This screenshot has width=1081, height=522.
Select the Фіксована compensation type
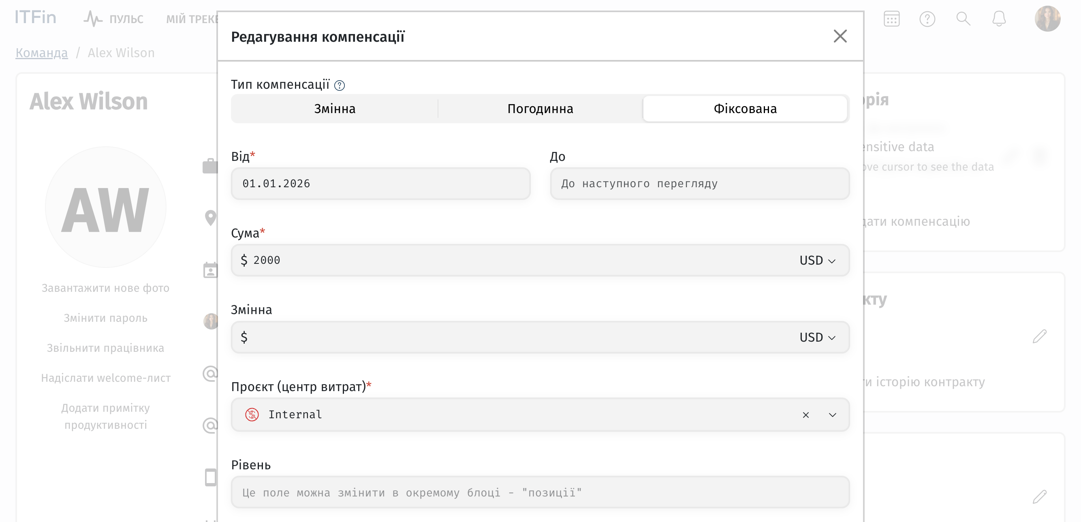click(x=745, y=109)
